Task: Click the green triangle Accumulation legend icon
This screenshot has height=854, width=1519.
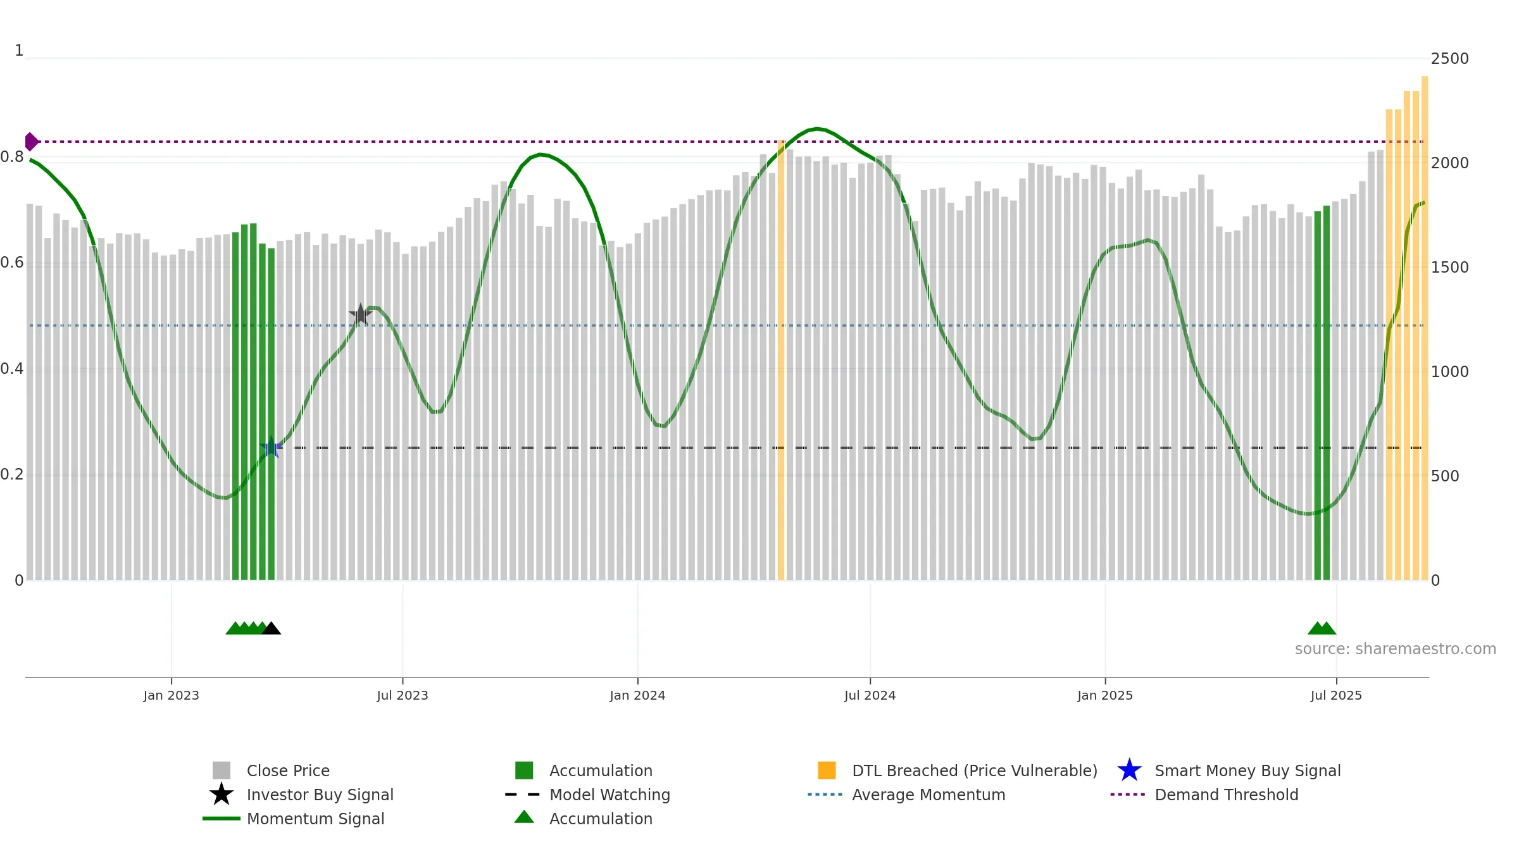Action: point(524,817)
